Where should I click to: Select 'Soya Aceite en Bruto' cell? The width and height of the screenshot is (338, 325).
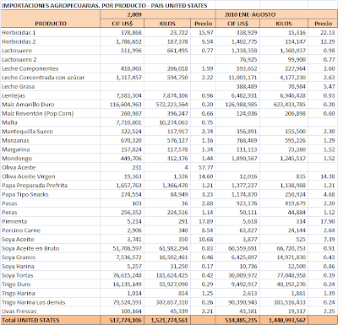51,248
